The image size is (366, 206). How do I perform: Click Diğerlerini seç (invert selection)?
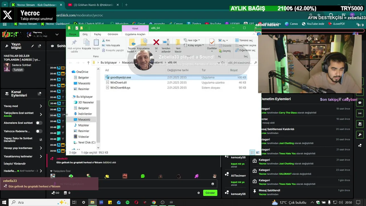click(245, 50)
